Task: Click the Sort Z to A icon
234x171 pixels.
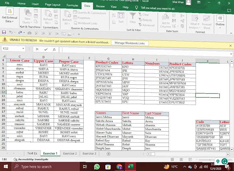Action: (114, 22)
